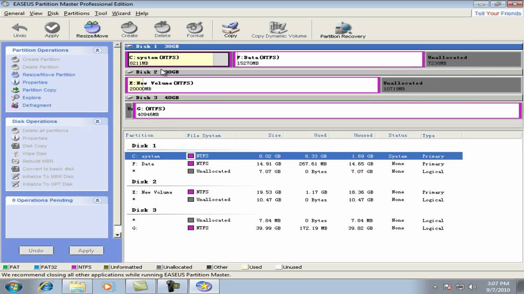Select E: New Volume block in map

tap(253, 85)
